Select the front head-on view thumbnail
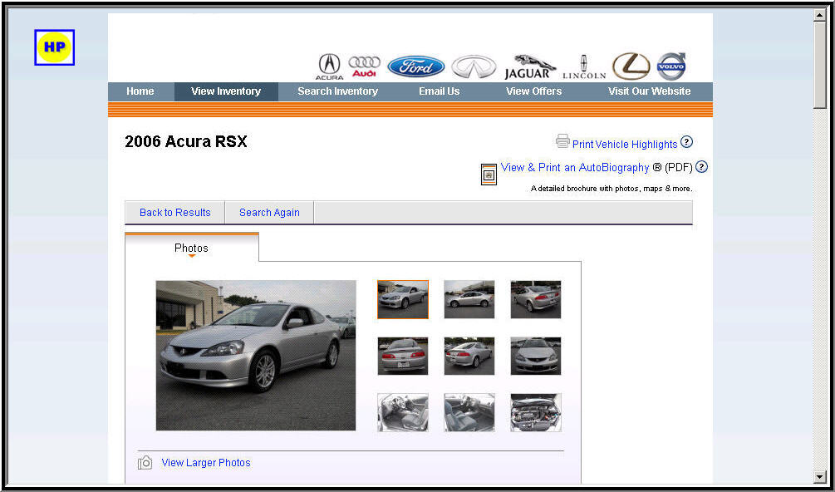Screen dimensions: 835x492 (x=536, y=356)
